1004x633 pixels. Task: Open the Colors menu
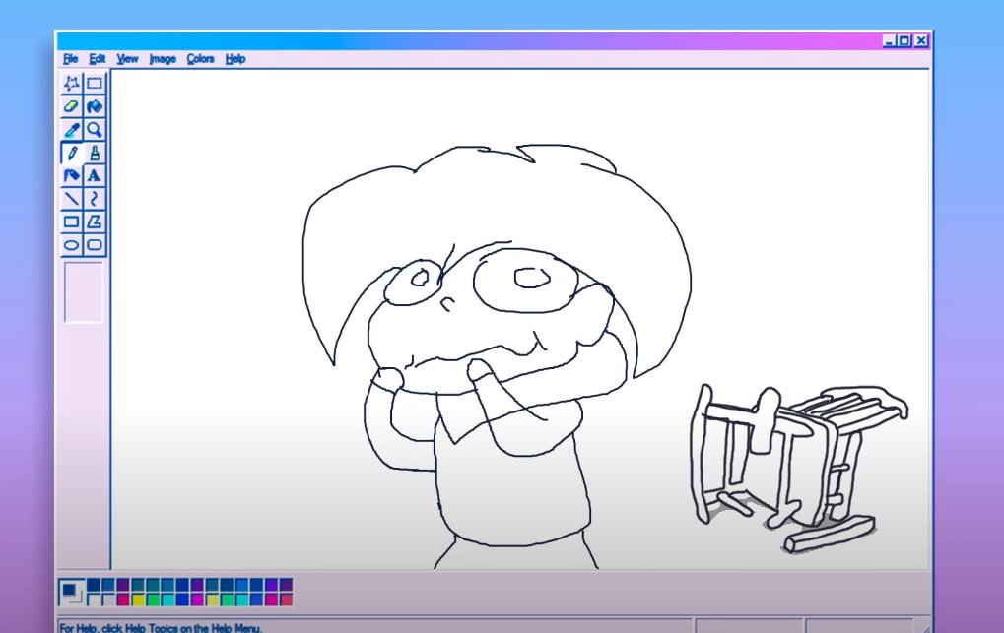point(200,59)
